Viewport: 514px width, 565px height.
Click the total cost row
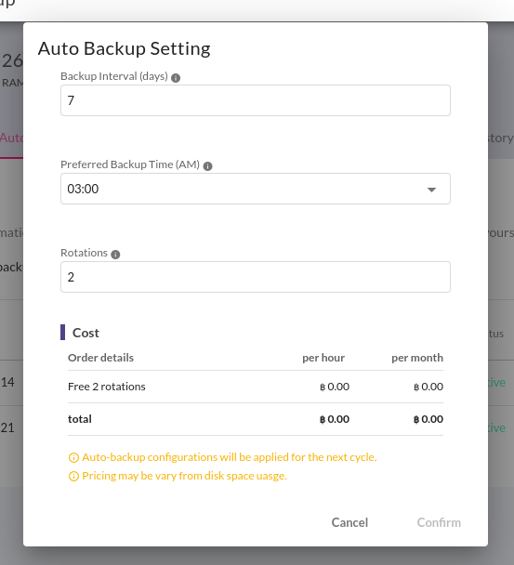[256, 419]
